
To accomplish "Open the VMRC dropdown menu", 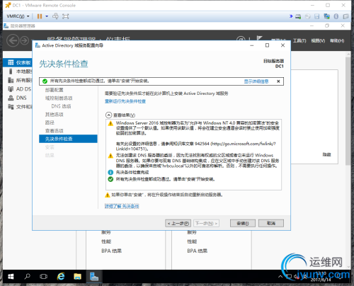I will click(x=18, y=16).
